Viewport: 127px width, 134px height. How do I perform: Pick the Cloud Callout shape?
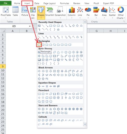pos(51,120)
